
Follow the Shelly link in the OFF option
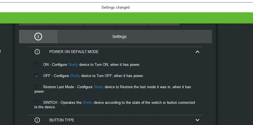75,76
